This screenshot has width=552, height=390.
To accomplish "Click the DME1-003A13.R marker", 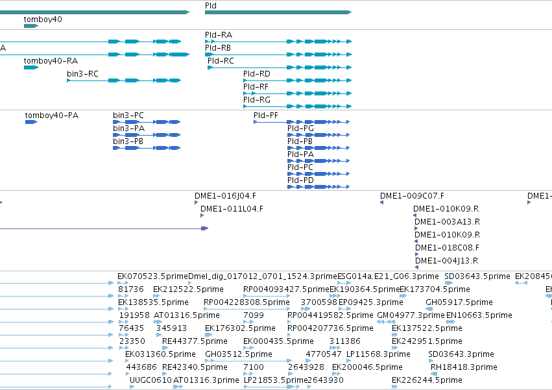I will [416, 228].
